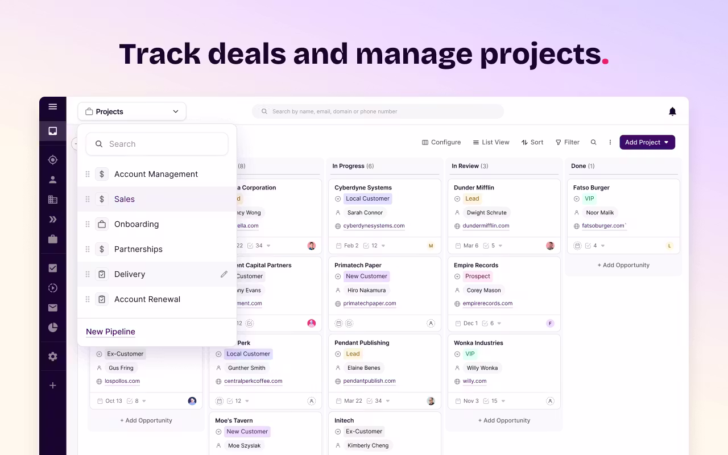Expand tasks arrow on Pendant Publishing card
This screenshot has width=728, height=455.
click(x=388, y=401)
